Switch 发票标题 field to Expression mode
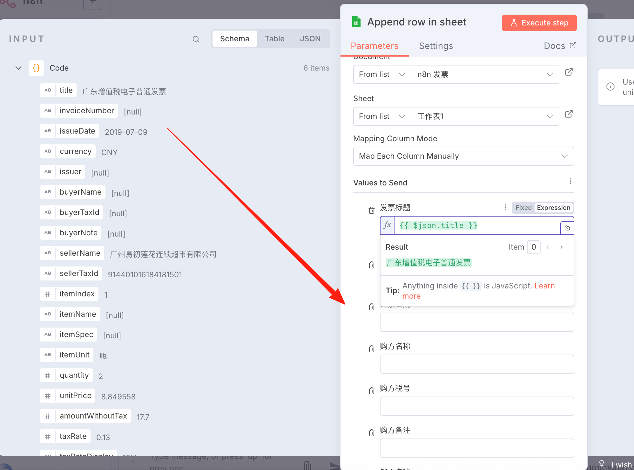Image resolution: width=634 pixels, height=470 pixels. tap(553, 208)
